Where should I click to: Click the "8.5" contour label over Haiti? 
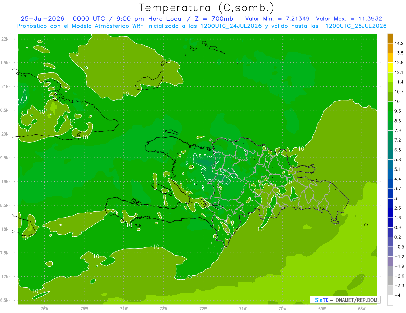[202, 156]
